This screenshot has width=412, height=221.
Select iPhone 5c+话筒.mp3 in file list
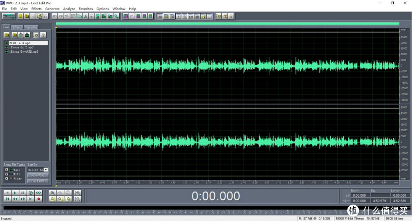[x=24, y=52]
